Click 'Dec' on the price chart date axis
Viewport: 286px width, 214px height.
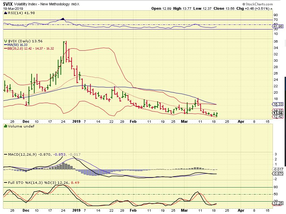(26, 121)
